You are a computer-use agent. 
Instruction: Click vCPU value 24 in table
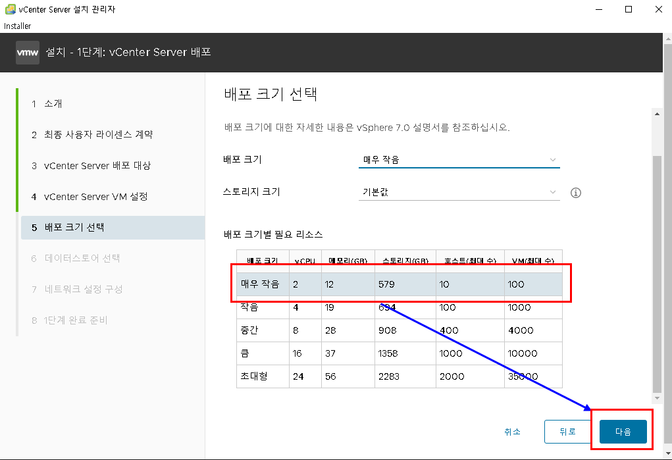pyautogui.click(x=298, y=376)
